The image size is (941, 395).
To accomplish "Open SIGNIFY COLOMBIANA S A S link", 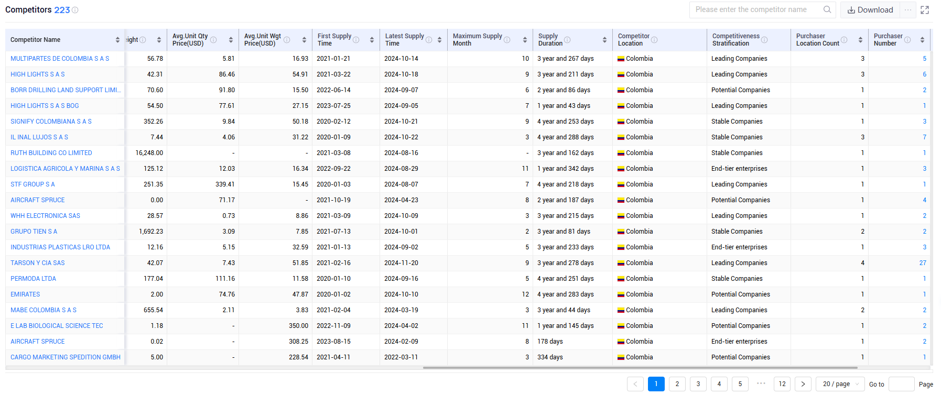I will pos(51,122).
